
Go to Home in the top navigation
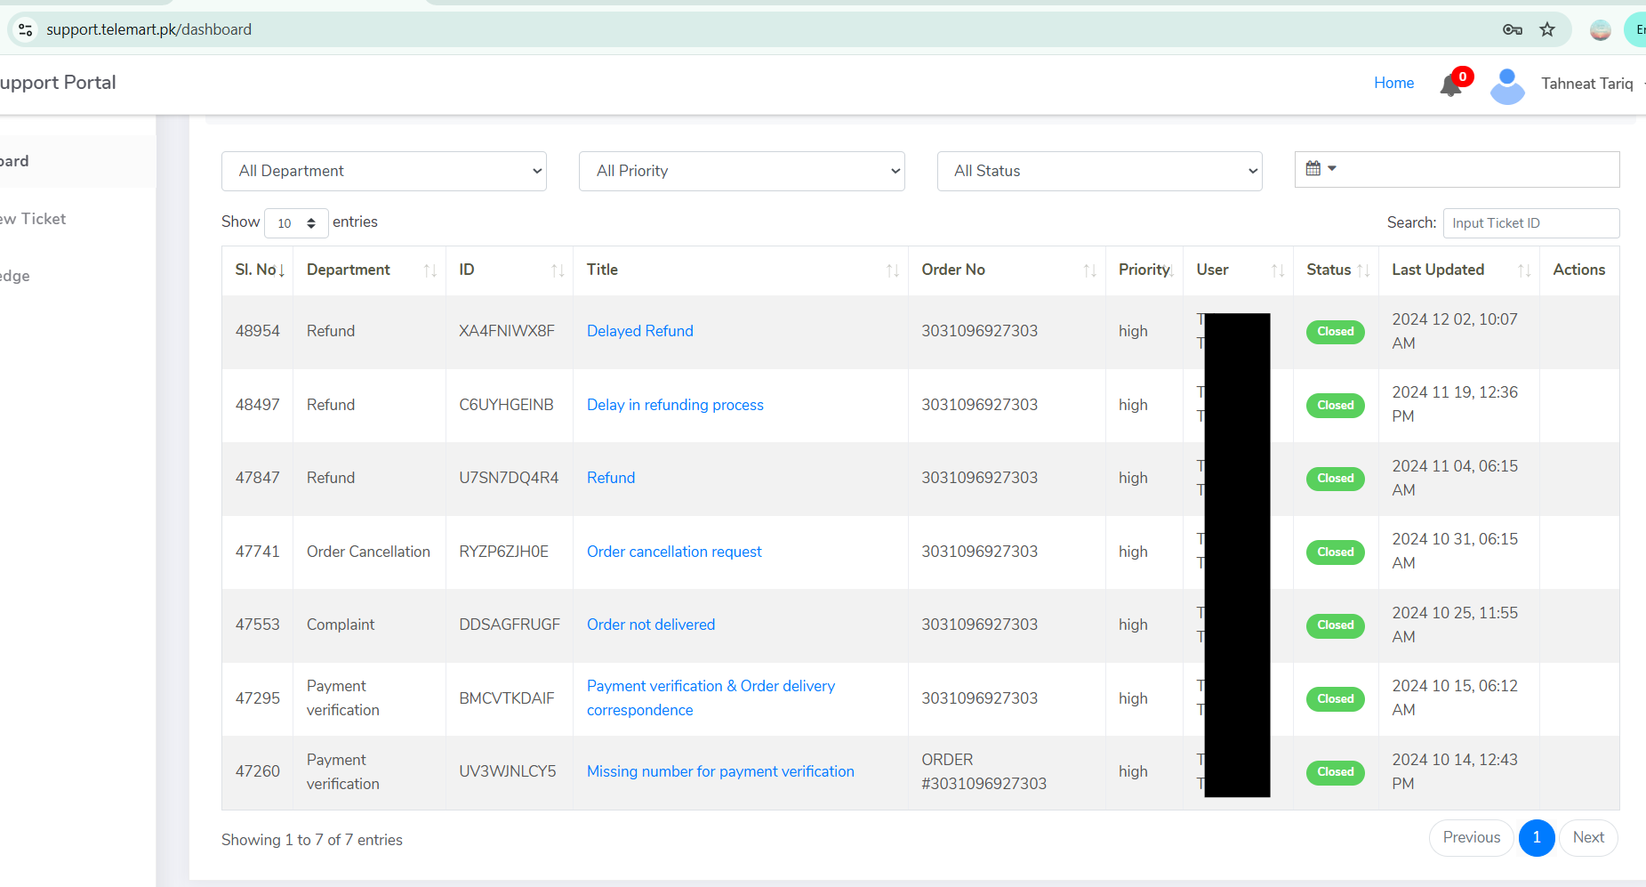[x=1393, y=83]
